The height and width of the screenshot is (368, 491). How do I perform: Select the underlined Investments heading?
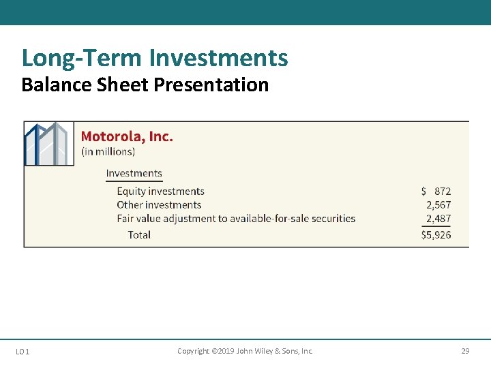[134, 173]
